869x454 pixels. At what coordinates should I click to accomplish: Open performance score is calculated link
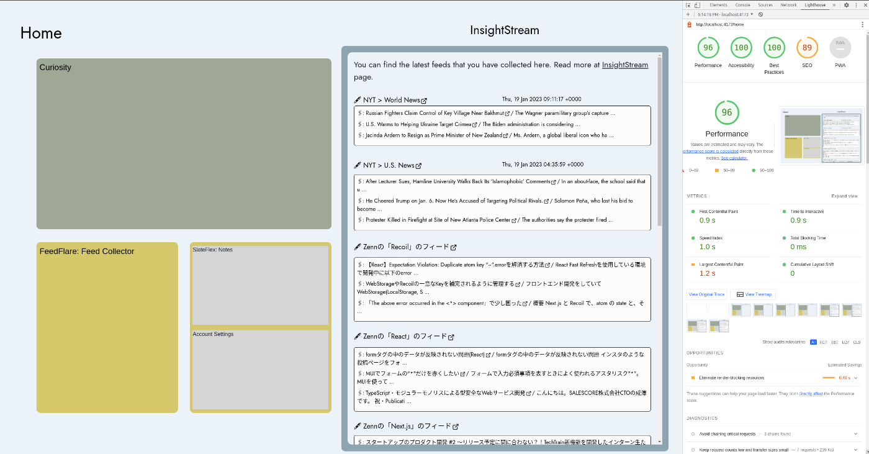(x=710, y=151)
